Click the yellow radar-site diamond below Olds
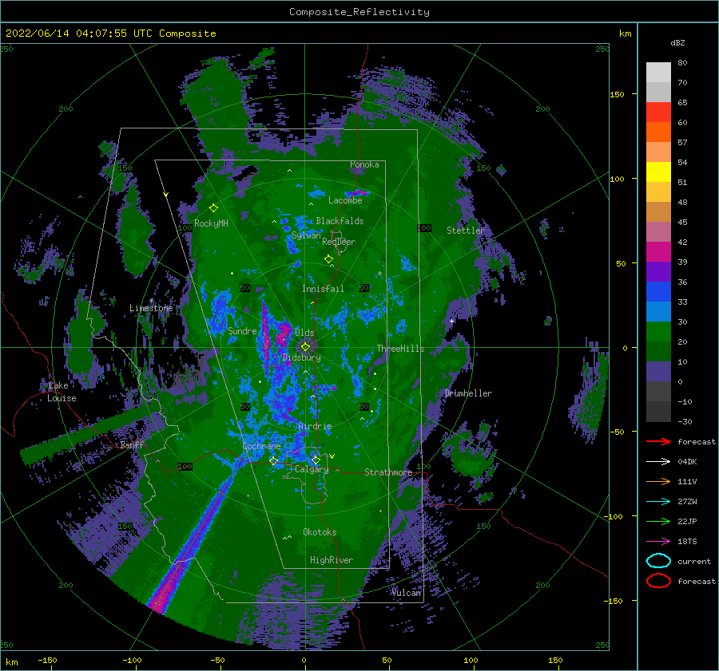Image resolution: width=719 pixels, height=671 pixels. [x=305, y=347]
